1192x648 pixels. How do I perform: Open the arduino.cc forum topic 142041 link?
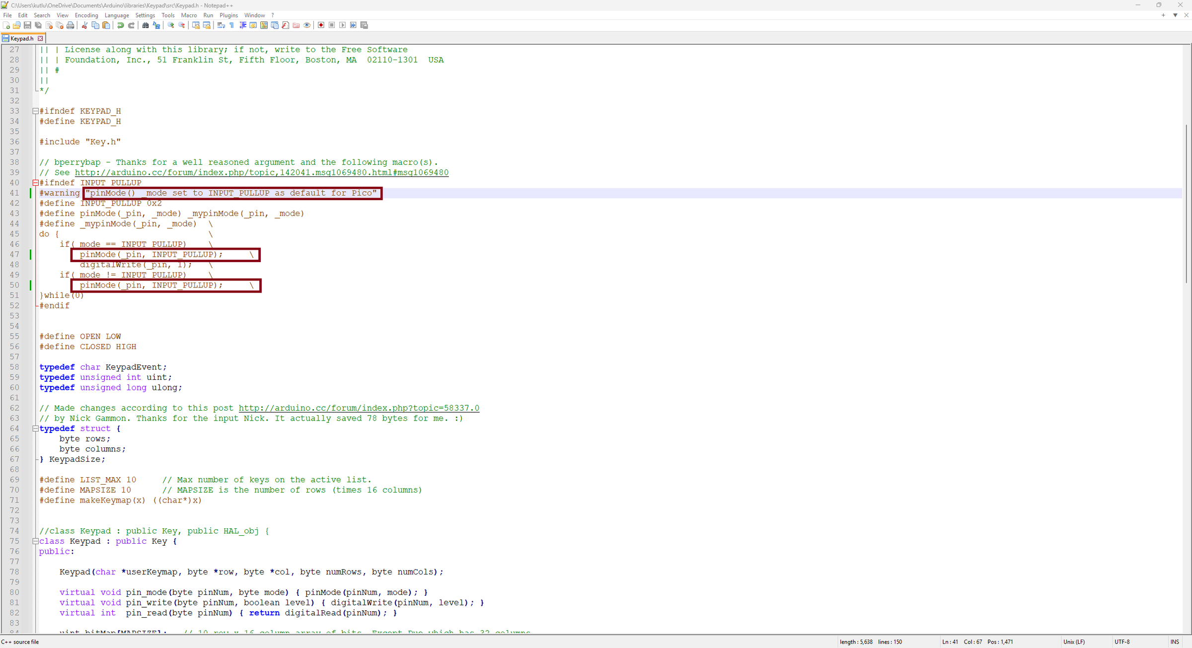point(262,173)
